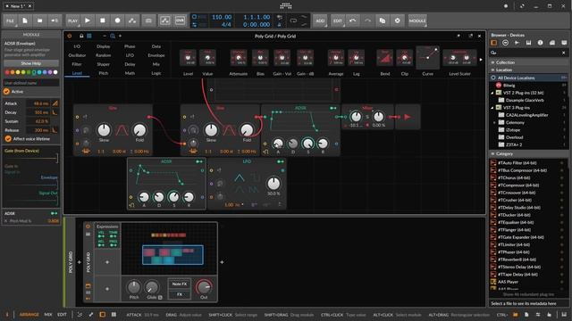
Task: Click the Show Help button
Action: (x=31, y=63)
